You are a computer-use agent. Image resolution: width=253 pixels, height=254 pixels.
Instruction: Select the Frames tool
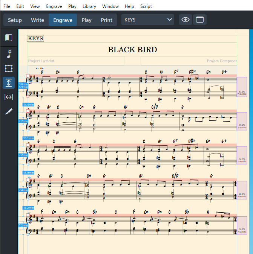9,68
